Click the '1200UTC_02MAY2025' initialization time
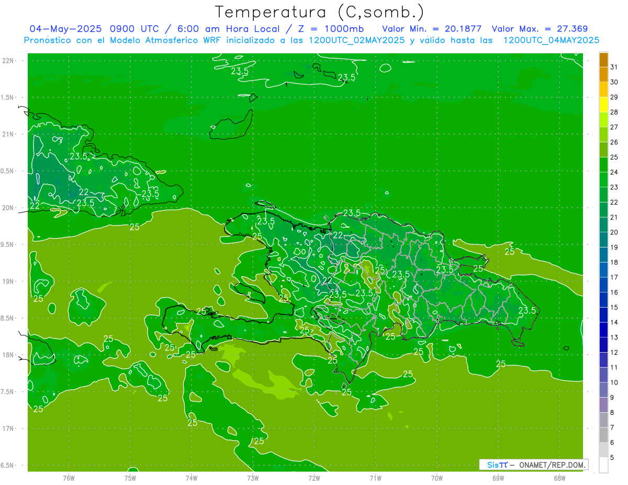Image resolution: width=628 pixels, height=485 pixels. point(356,40)
